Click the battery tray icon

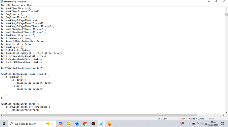193,124
